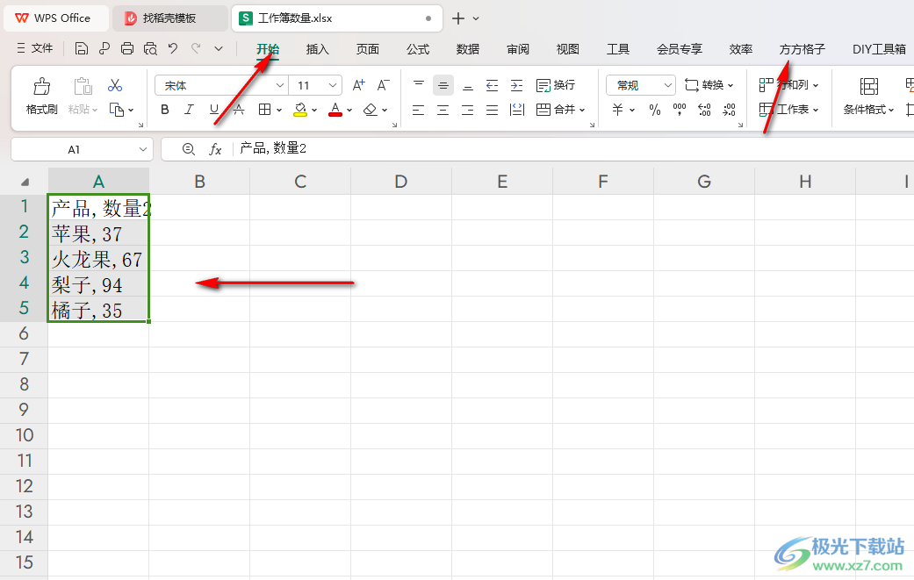Decrease font size with A- icon
Screen dimensions: 914x580
[x=383, y=86]
